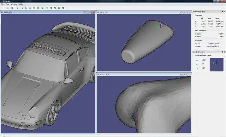Viewport: 226px width, 137px height.
Task: Click the Dimensions section label
Action: [198, 15]
